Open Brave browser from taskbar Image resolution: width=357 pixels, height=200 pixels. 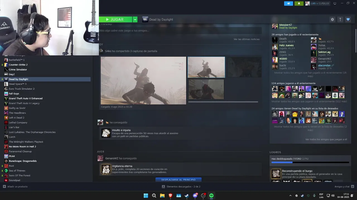click(x=170, y=196)
